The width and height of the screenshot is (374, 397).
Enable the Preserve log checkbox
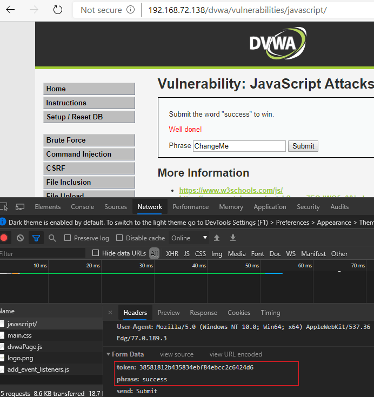pos(68,238)
